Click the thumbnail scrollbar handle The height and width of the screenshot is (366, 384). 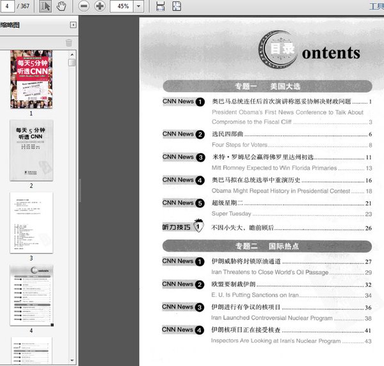(72, 63)
